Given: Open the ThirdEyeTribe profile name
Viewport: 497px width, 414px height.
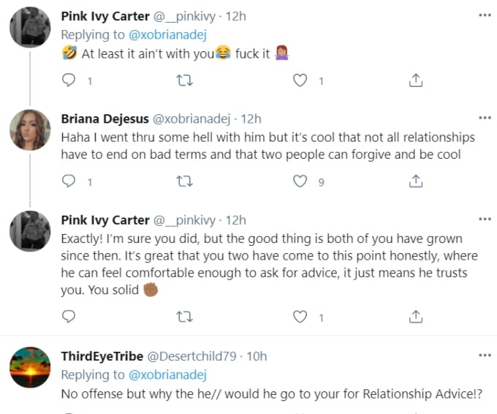Looking at the screenshot, I should click(x=102, y=356).
